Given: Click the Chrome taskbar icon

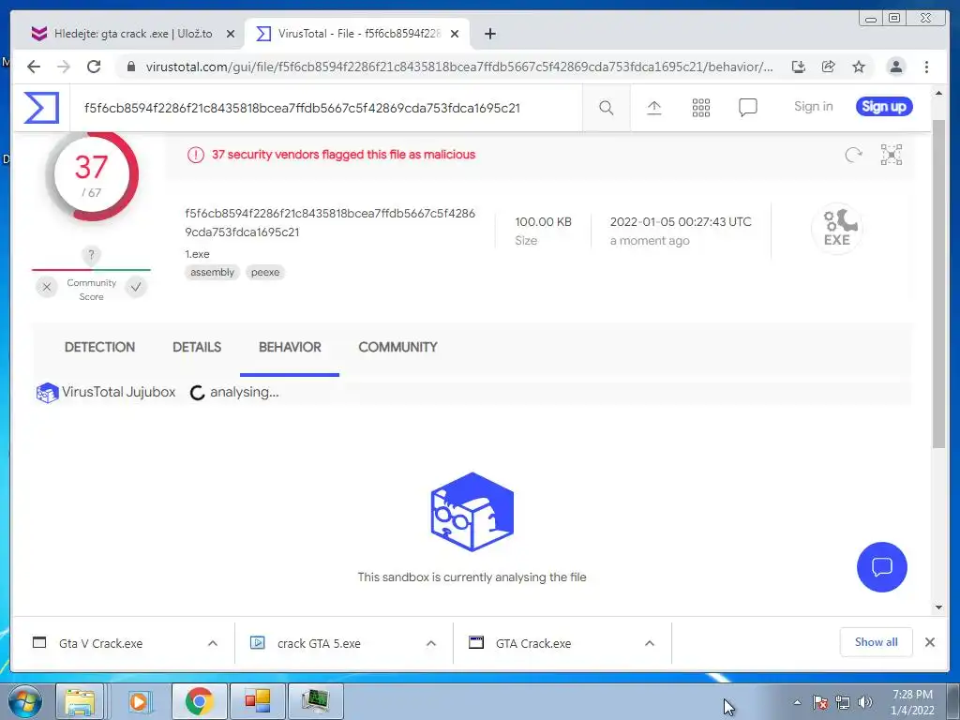Looking at the screenshot, I should click(x=199, y=701).
